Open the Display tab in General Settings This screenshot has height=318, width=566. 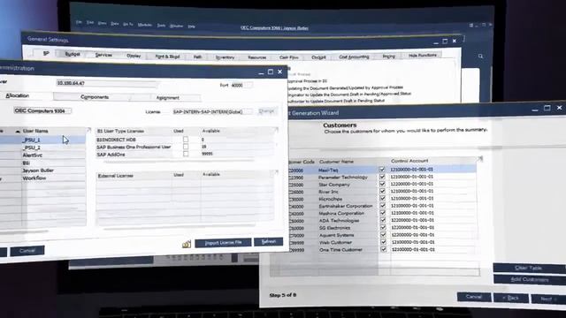pos(134,56)
